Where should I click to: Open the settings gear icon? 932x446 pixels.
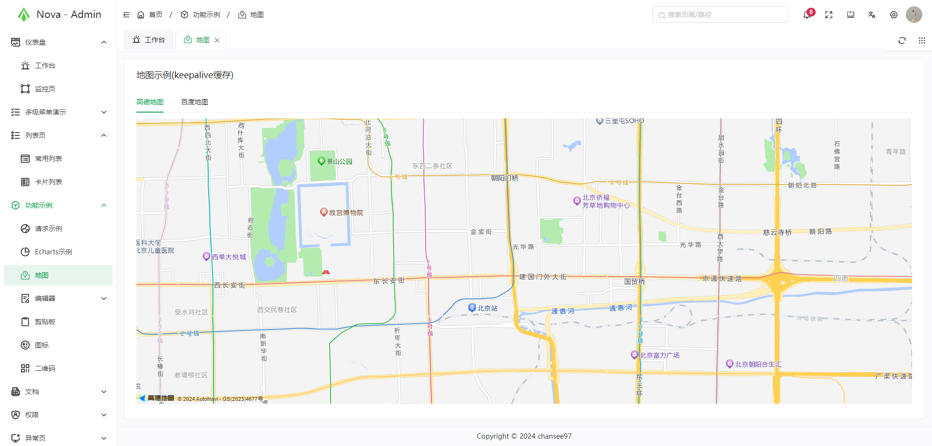pos(894,15)
